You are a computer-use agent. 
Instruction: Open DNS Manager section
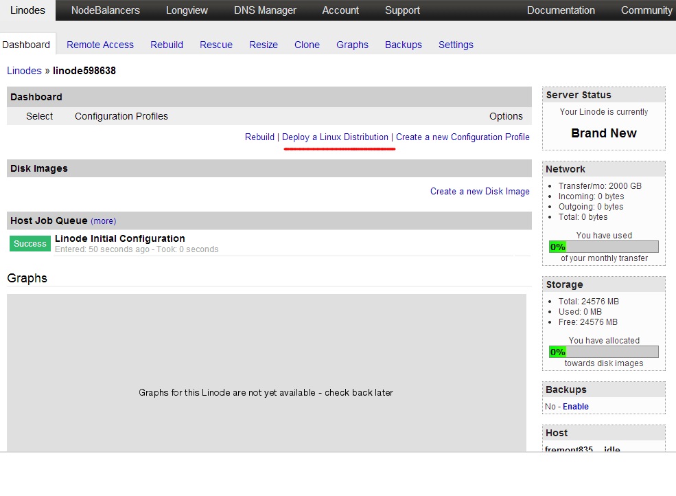[x=265, y=10]
